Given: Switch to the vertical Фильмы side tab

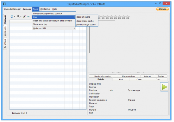Looking at the screenshot, I should point(5,20).
